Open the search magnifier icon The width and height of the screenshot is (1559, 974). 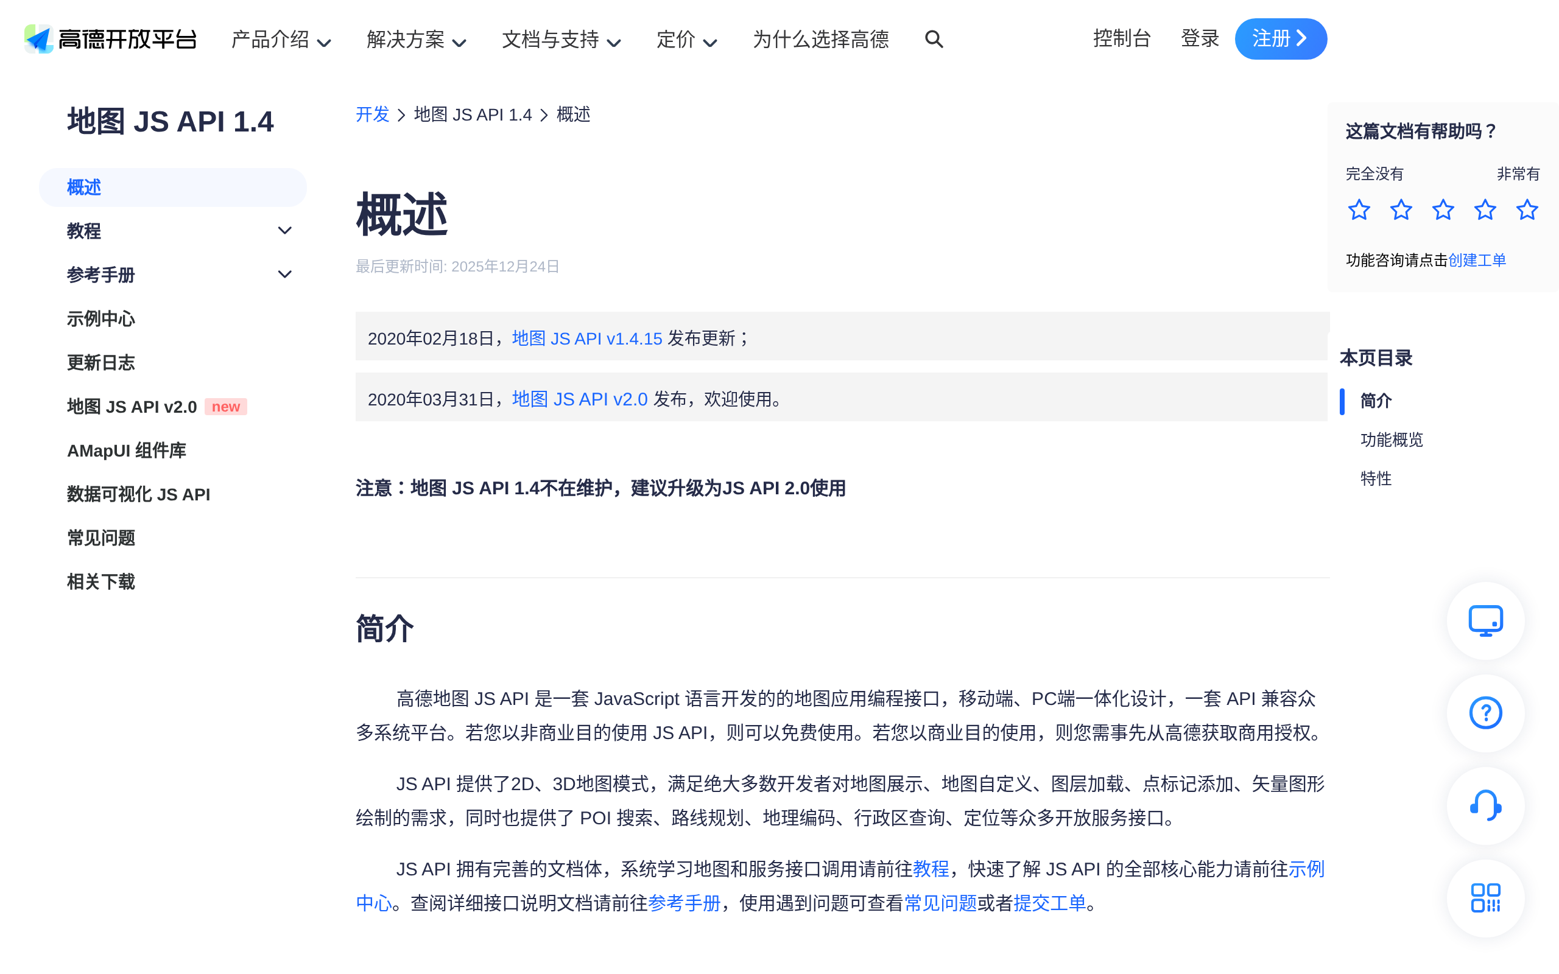click(934, 40)
